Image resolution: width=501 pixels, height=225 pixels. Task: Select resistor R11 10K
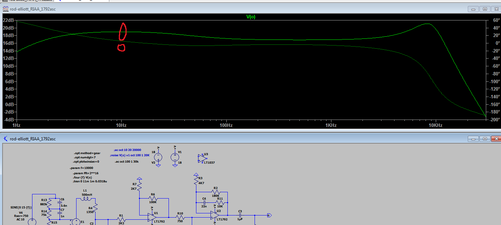[x=220, y=203]
